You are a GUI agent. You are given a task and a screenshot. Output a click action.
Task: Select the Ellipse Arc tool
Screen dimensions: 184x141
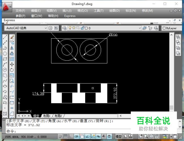click(x=5, y=92)
